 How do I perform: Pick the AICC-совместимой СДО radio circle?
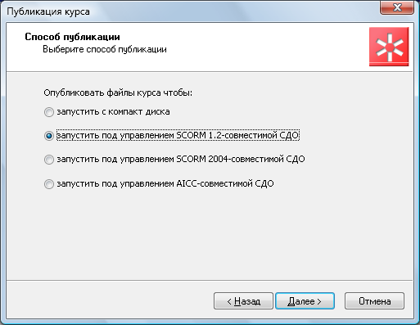(x=49, y=184)
